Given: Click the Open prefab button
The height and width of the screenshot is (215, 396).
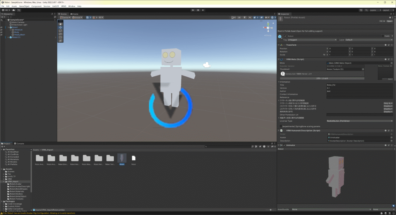Looking at the screenshot, I should point(390,21).
